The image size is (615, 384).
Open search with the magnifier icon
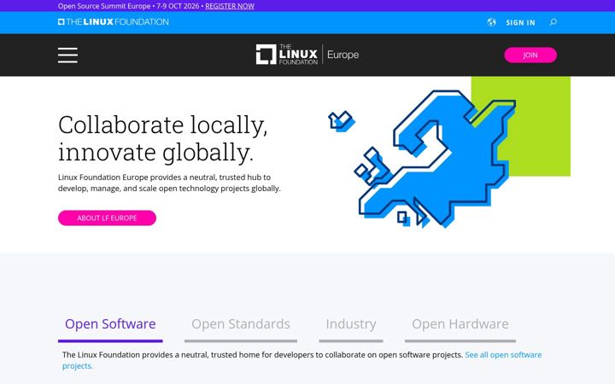(553, 22)
